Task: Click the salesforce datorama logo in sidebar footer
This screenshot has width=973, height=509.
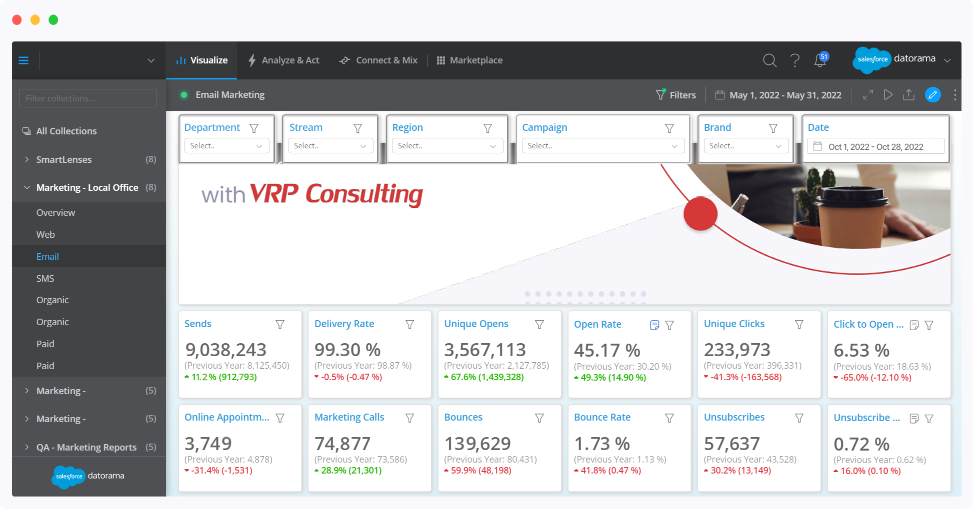Action: [87, 476]
